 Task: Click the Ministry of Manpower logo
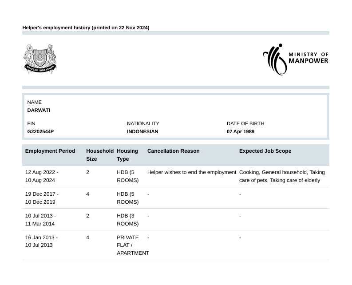pyautogui.click(x=296, y=59)
